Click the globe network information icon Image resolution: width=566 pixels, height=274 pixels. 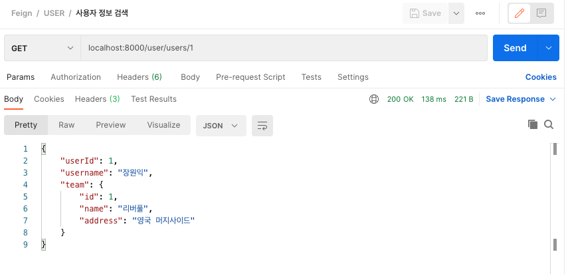[x=374, y=99]
